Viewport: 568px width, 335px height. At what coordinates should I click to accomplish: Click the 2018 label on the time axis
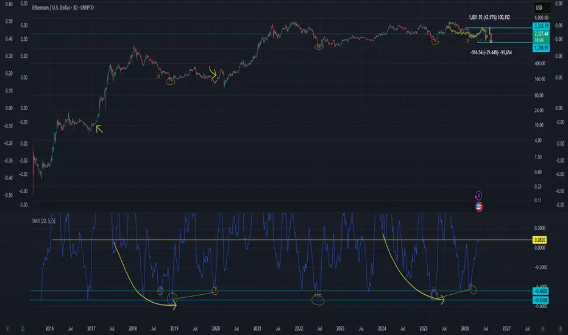click(x=133, y=328)
